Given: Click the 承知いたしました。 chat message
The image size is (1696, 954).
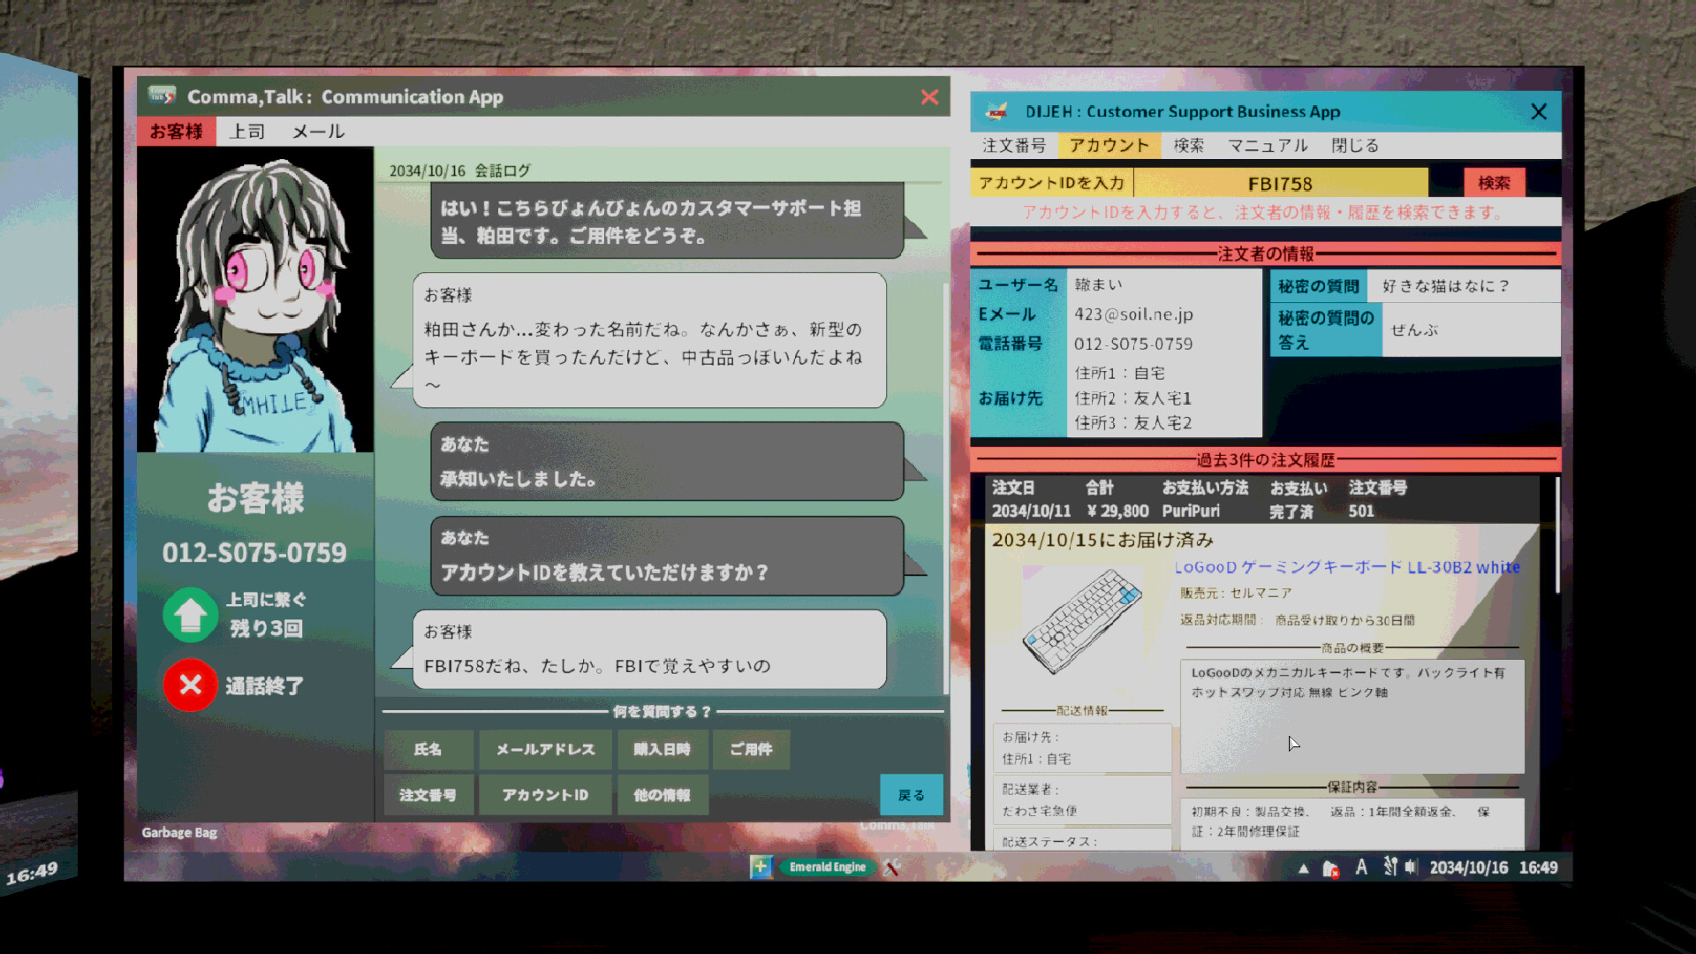Looking at the screenshot, I should point(667,461).
